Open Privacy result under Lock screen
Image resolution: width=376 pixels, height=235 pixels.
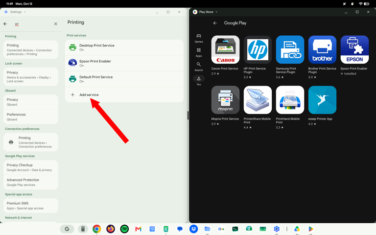tap(31, 76)
